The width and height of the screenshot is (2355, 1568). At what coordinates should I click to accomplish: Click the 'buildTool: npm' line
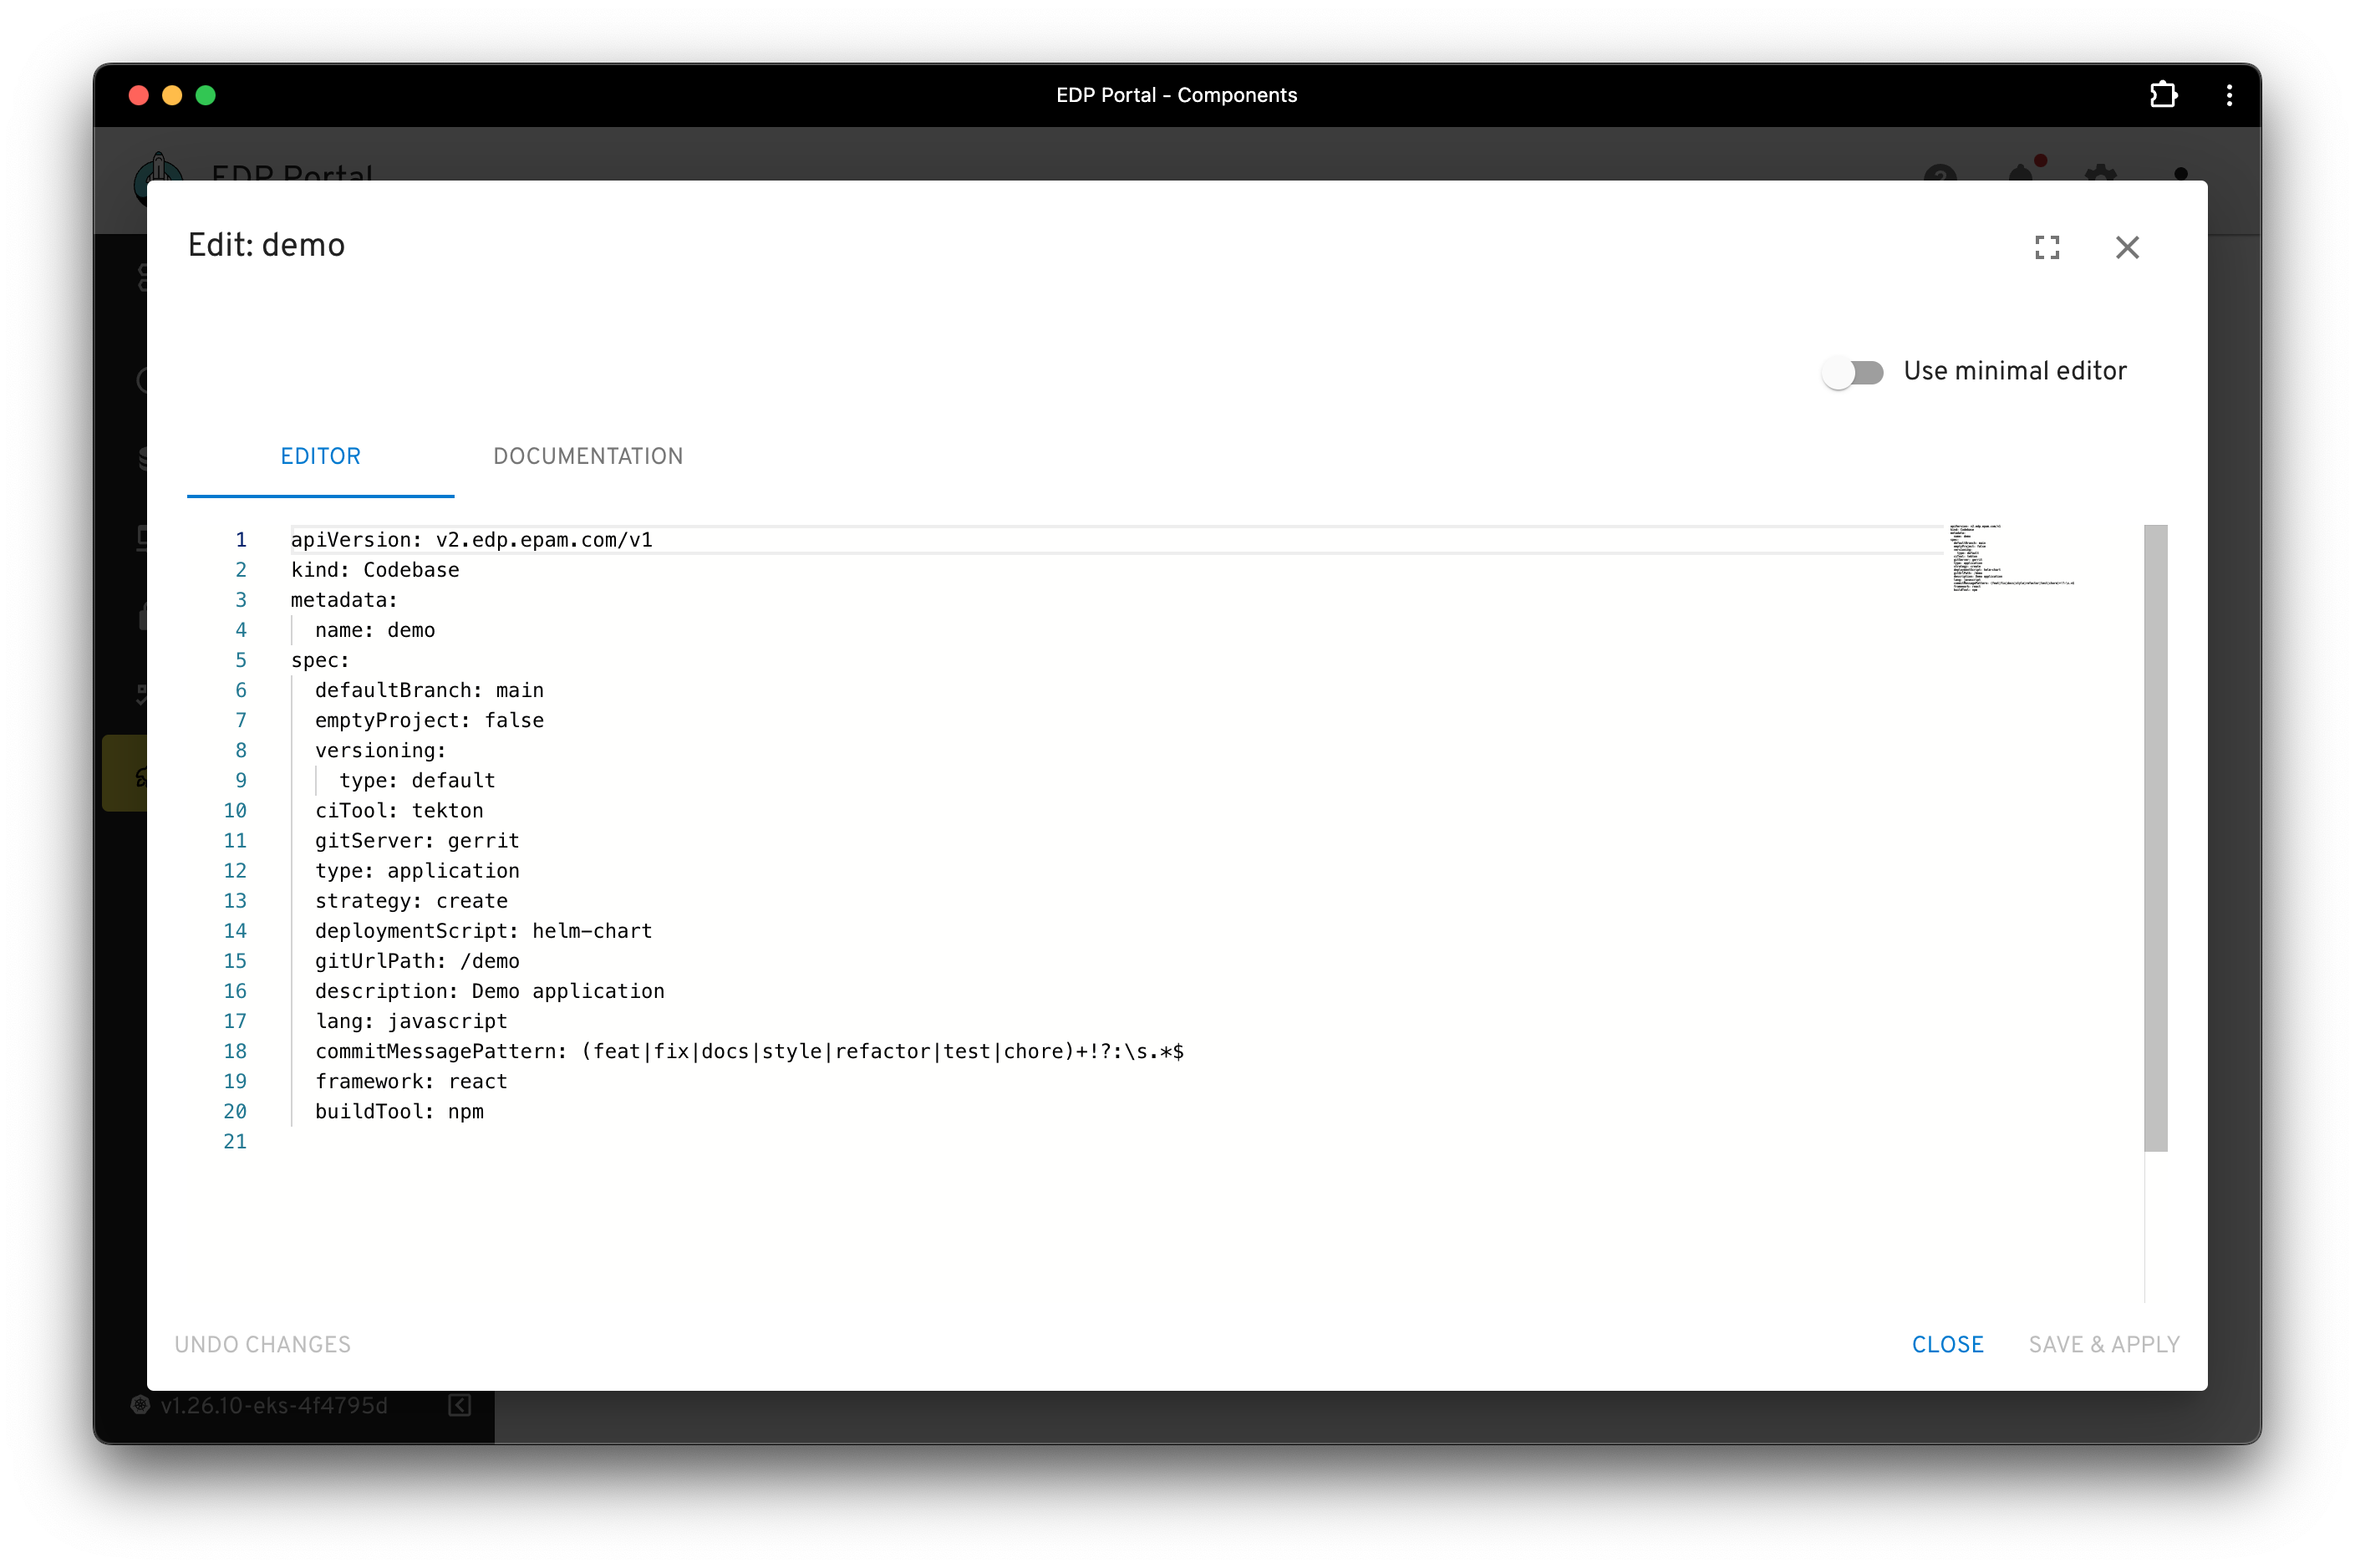(x=399, y=1111)
